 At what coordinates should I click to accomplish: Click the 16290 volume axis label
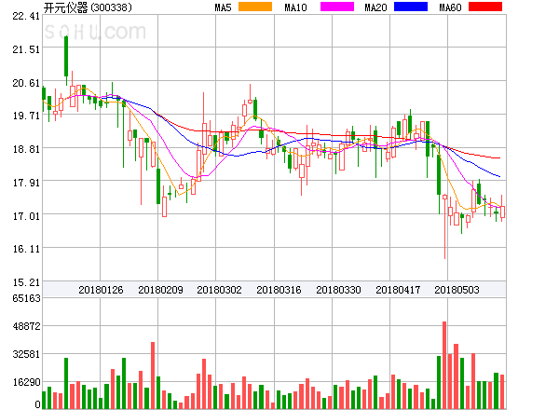pos(27,383)
